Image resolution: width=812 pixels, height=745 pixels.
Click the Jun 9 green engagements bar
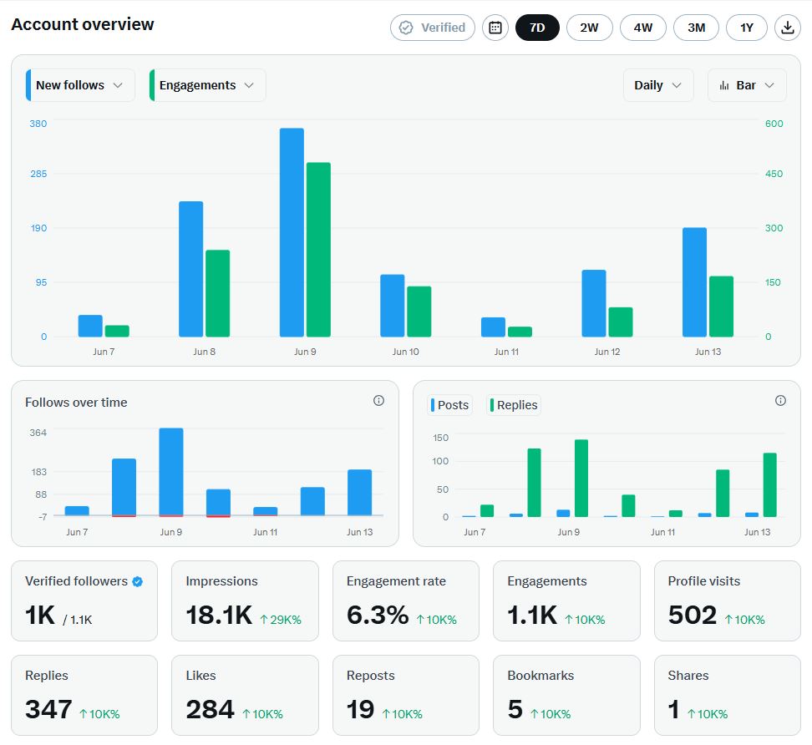pos(318,250)
